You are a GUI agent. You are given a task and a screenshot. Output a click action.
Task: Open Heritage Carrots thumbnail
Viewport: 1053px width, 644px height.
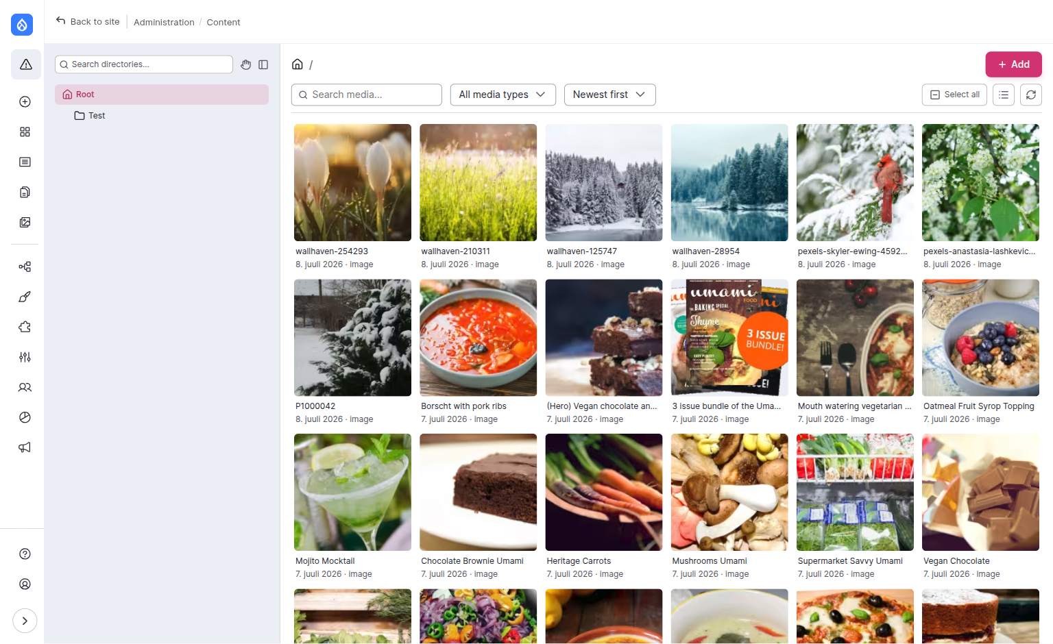(604, 492)
